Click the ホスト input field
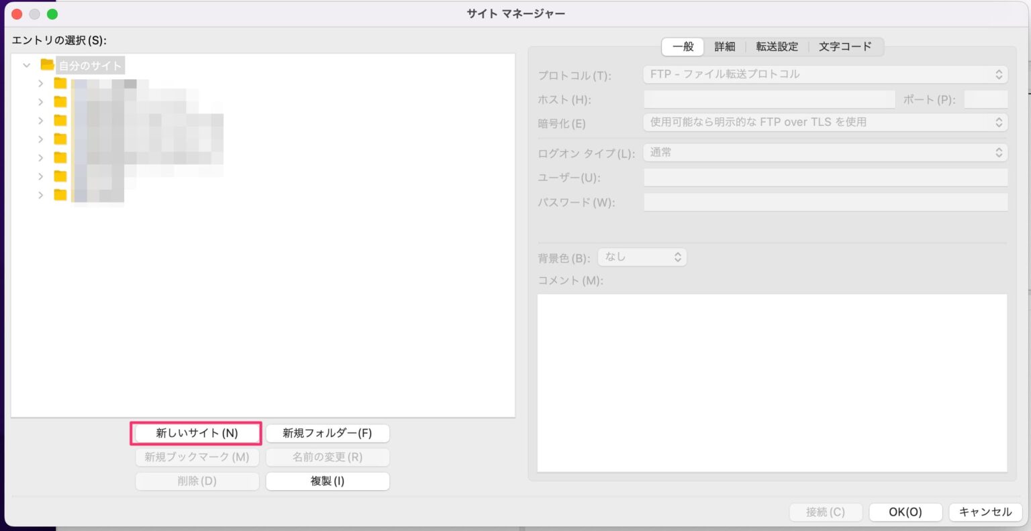The image size is (1031, 531). (x=769, y=99)
